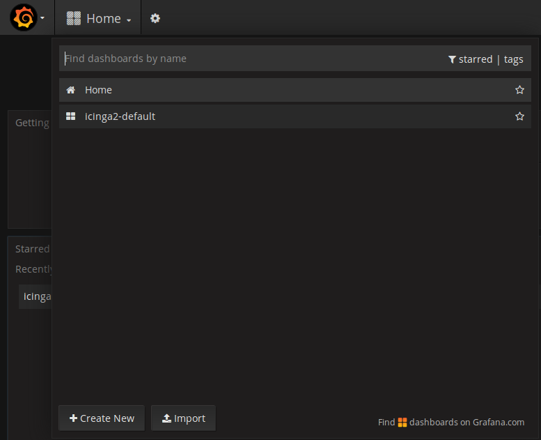
Task: Open the settings gear icon
Action: [x=155, y=19]
